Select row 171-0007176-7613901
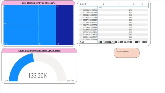 point(113,32)
